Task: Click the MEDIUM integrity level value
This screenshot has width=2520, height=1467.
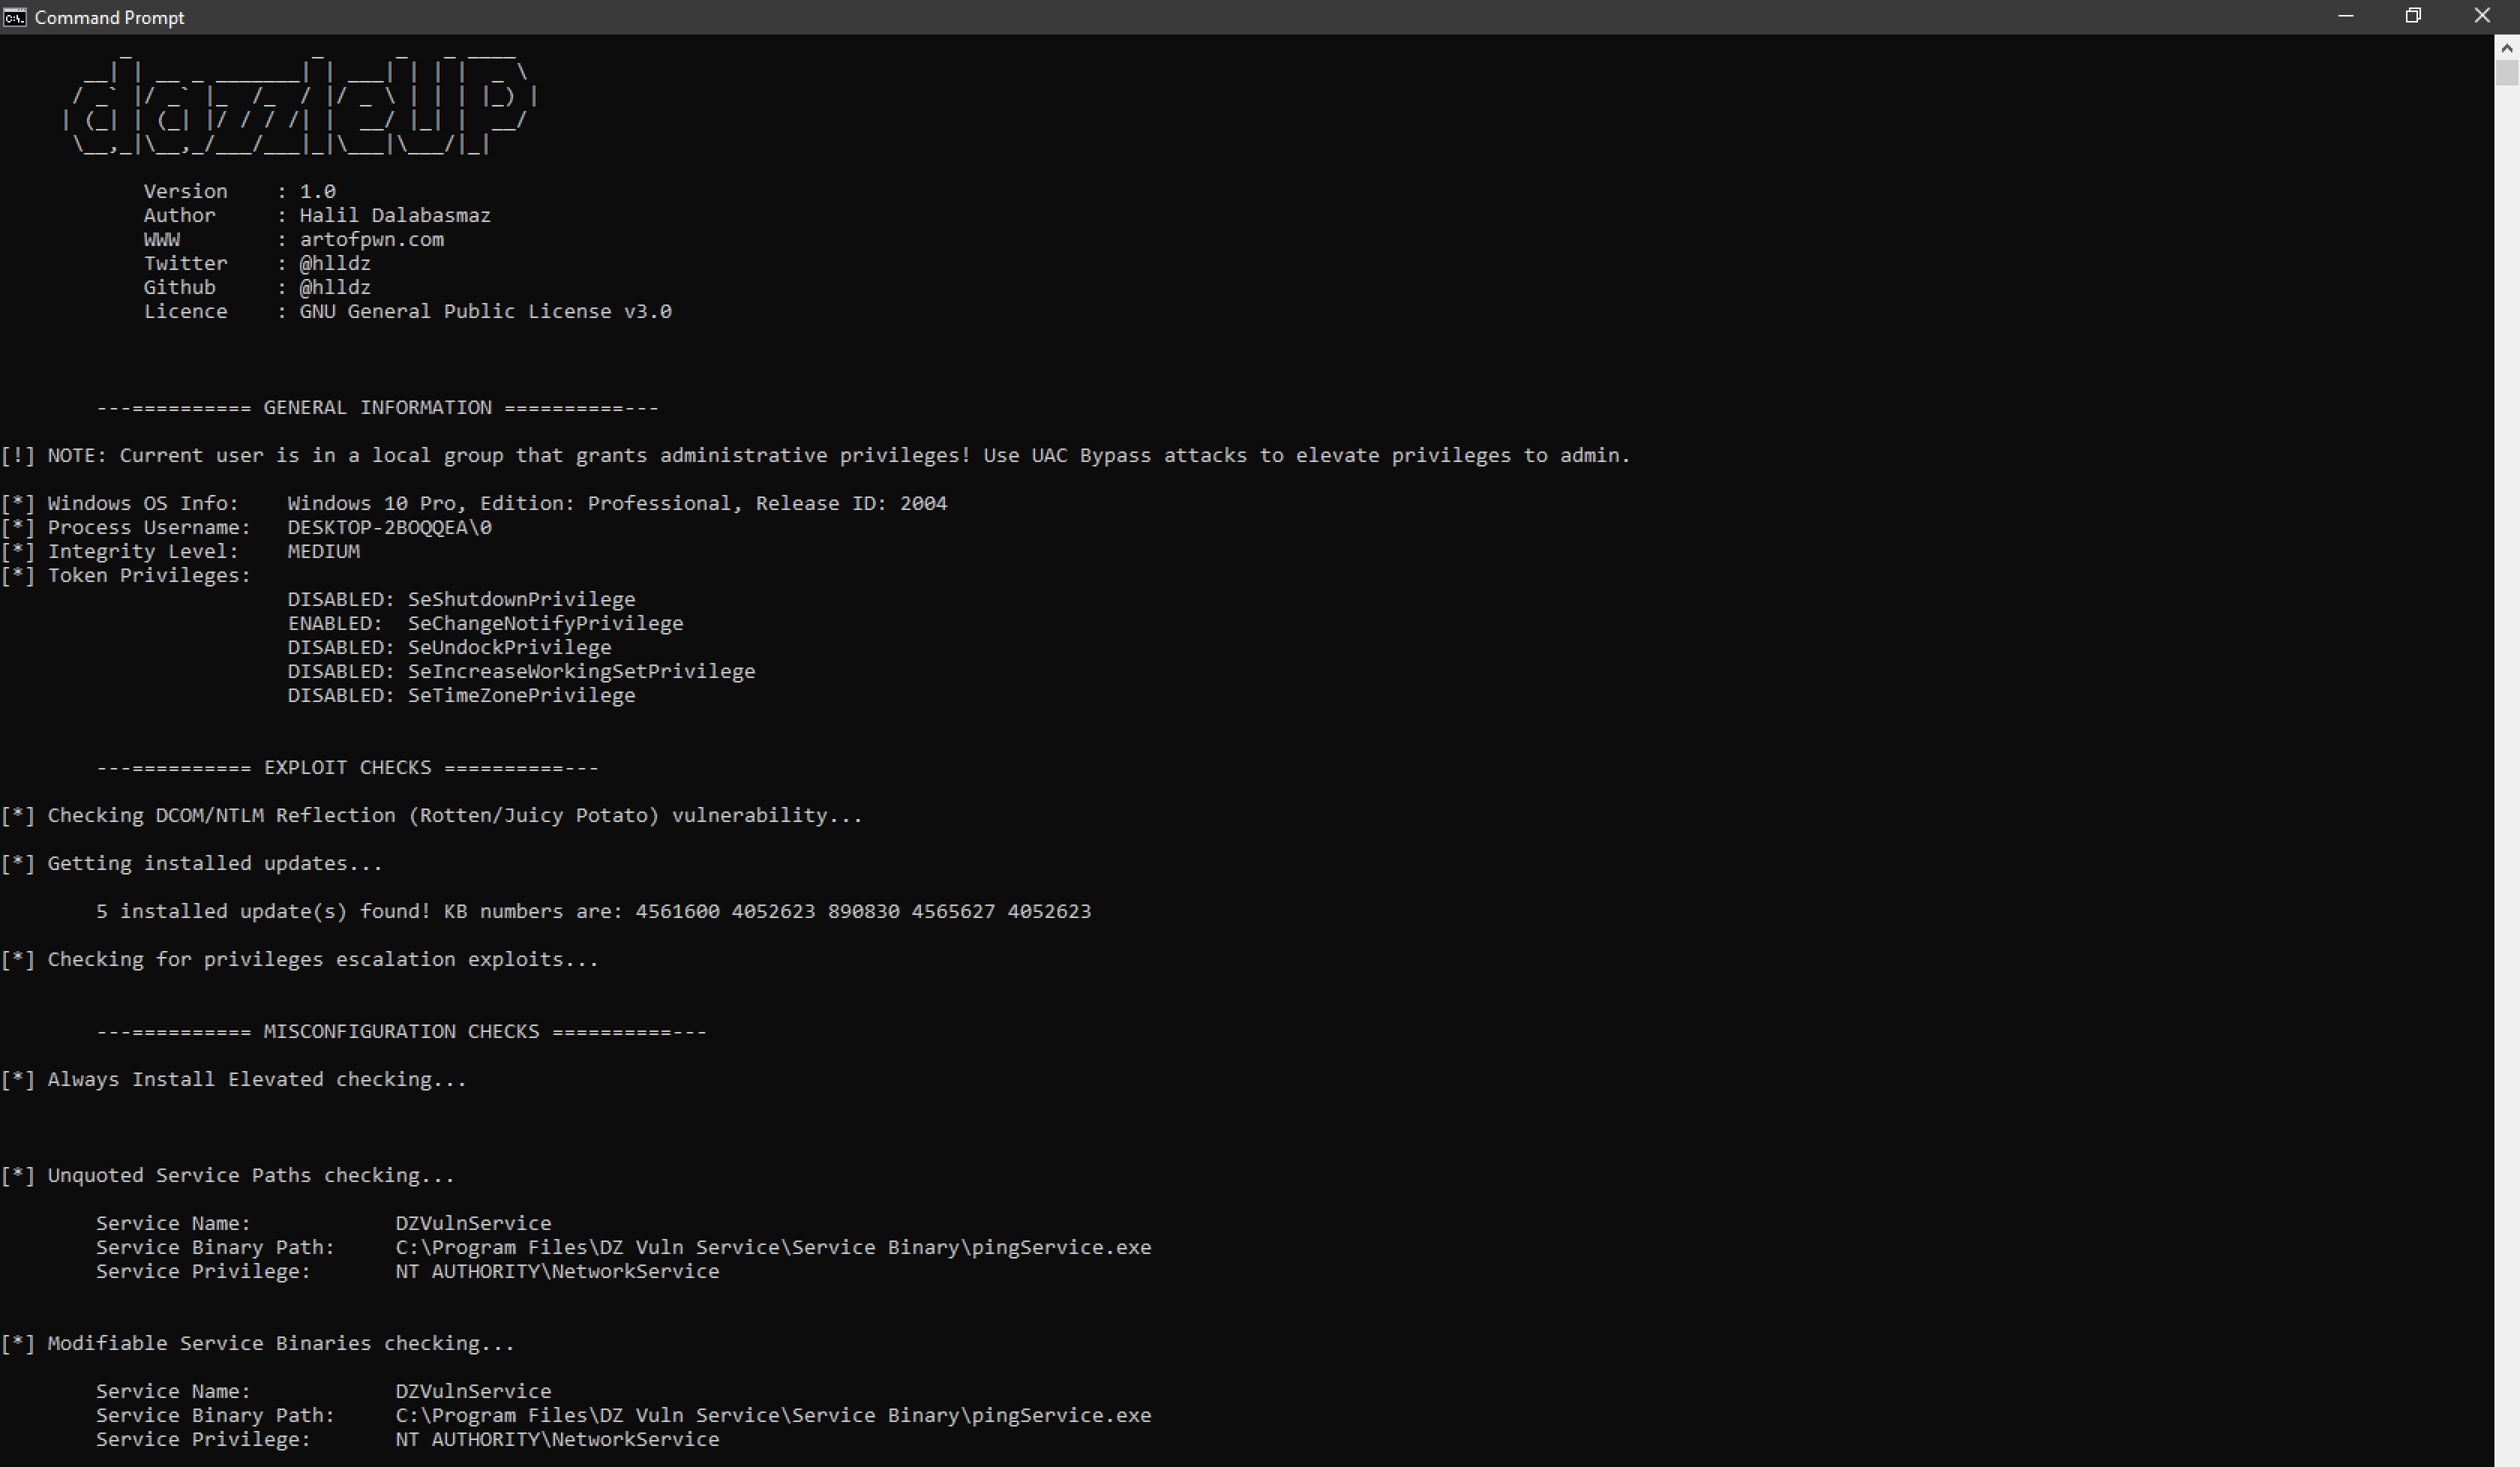Action: 323,551
